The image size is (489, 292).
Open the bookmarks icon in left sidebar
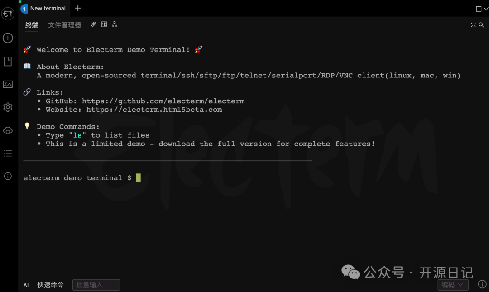[x=8, y=61]
